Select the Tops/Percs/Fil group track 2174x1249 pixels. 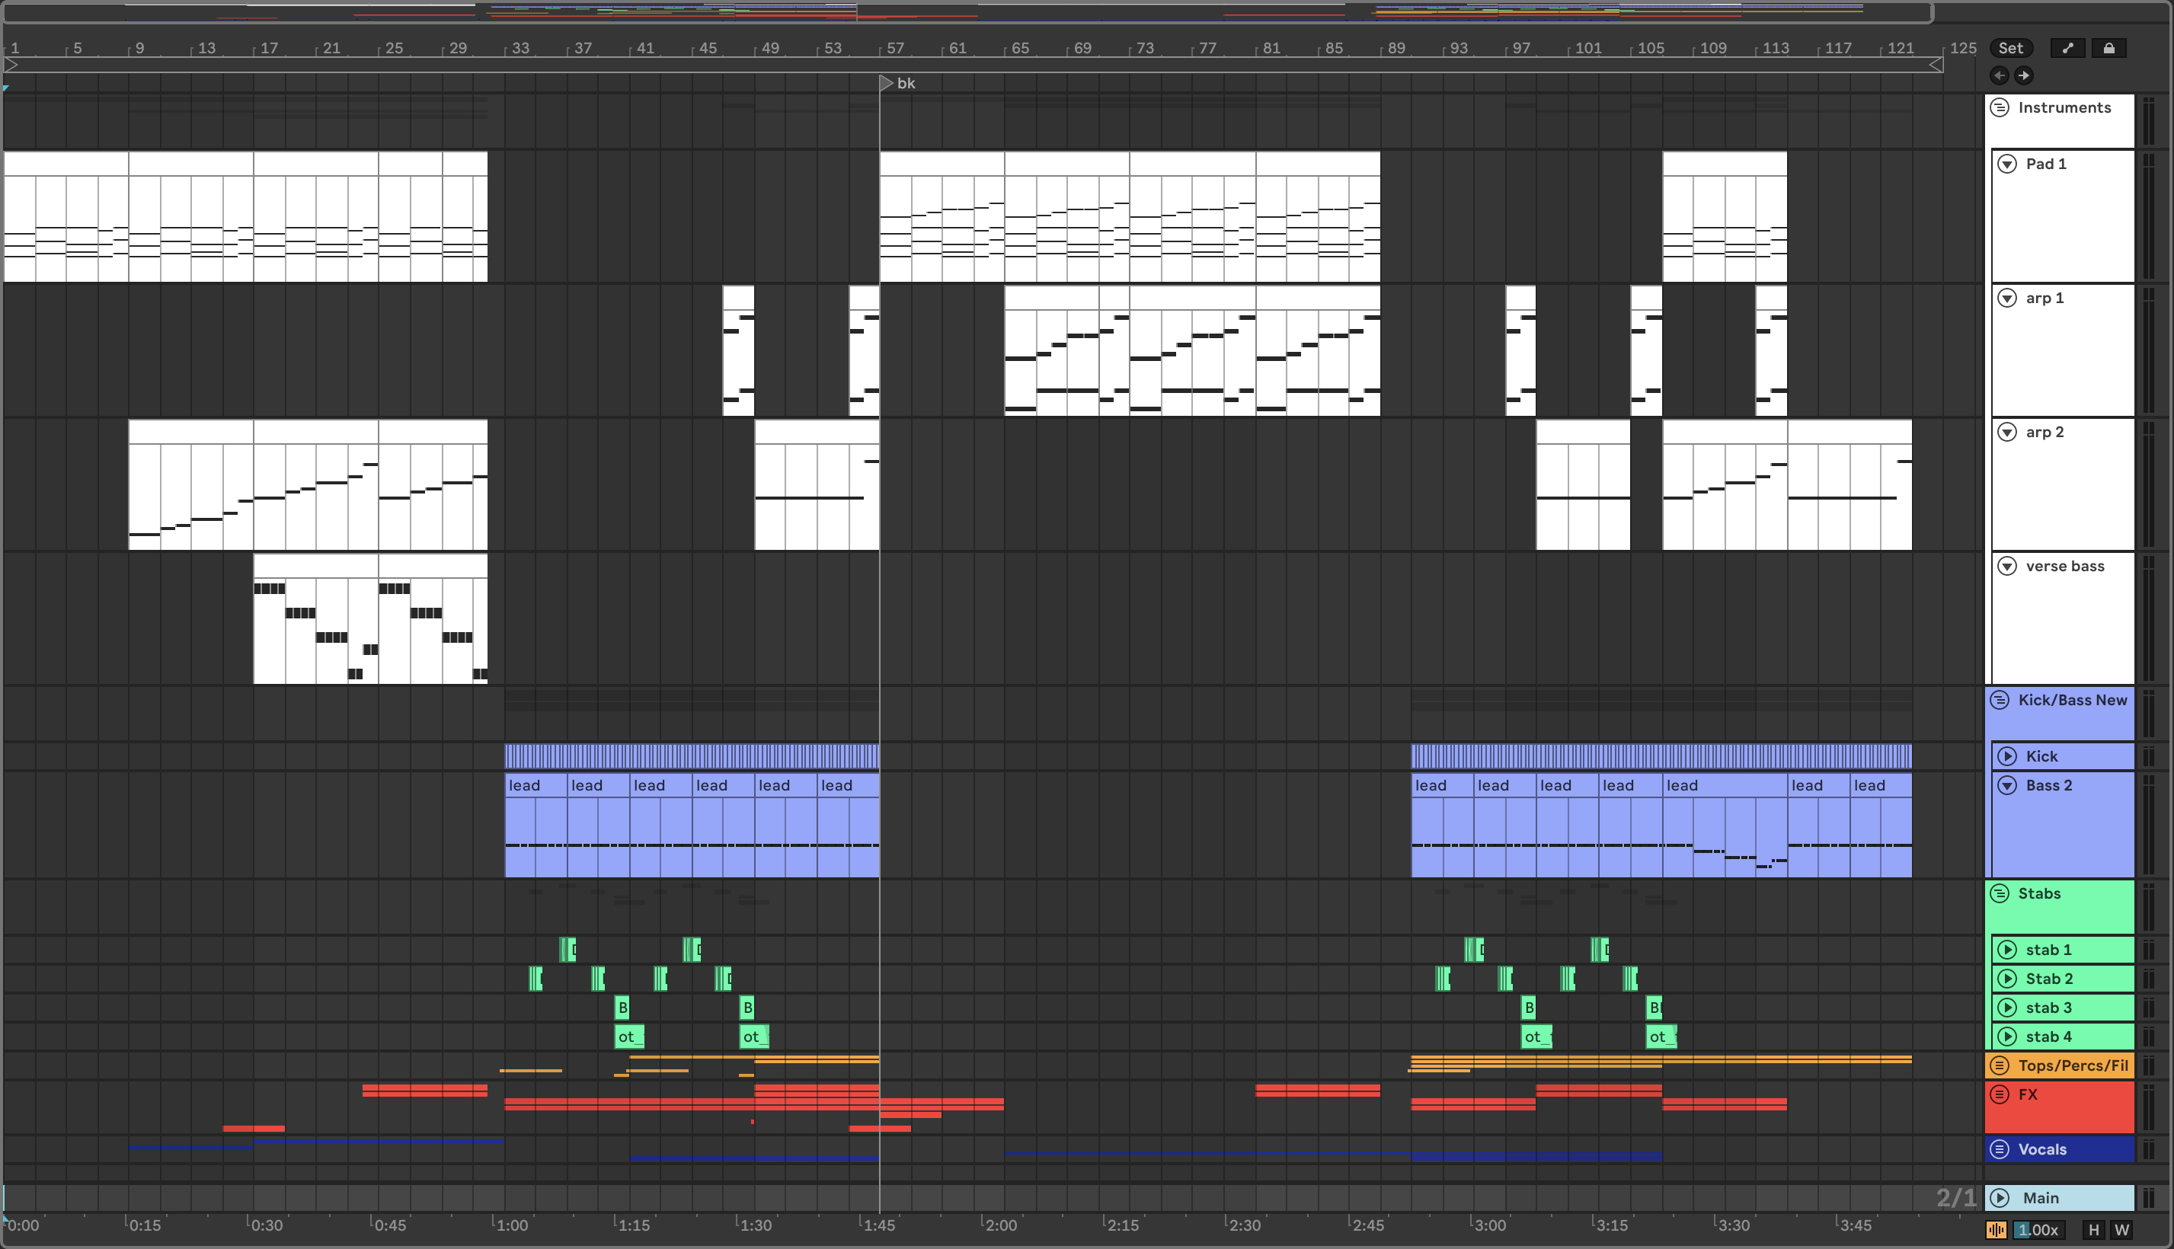point(2072,1065)
